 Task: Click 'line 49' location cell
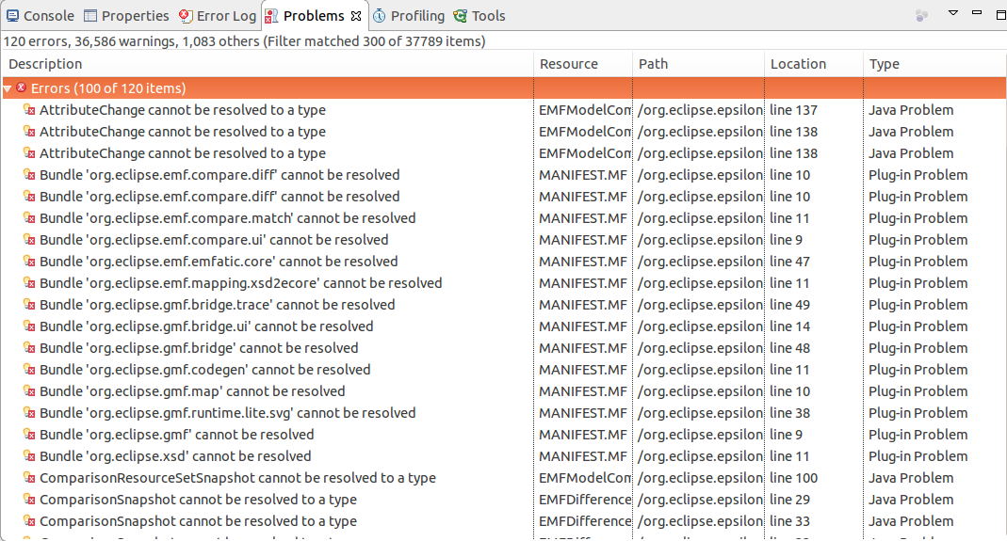(x=790, y=305)
